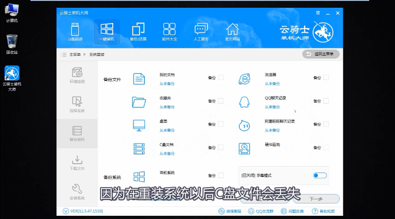Click 系统重装 breadcrumb

pos(97,54)
